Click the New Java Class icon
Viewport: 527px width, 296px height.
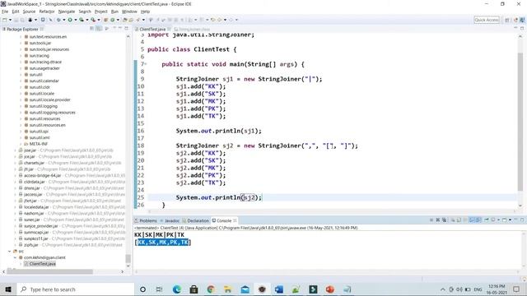tap(113, 20)
